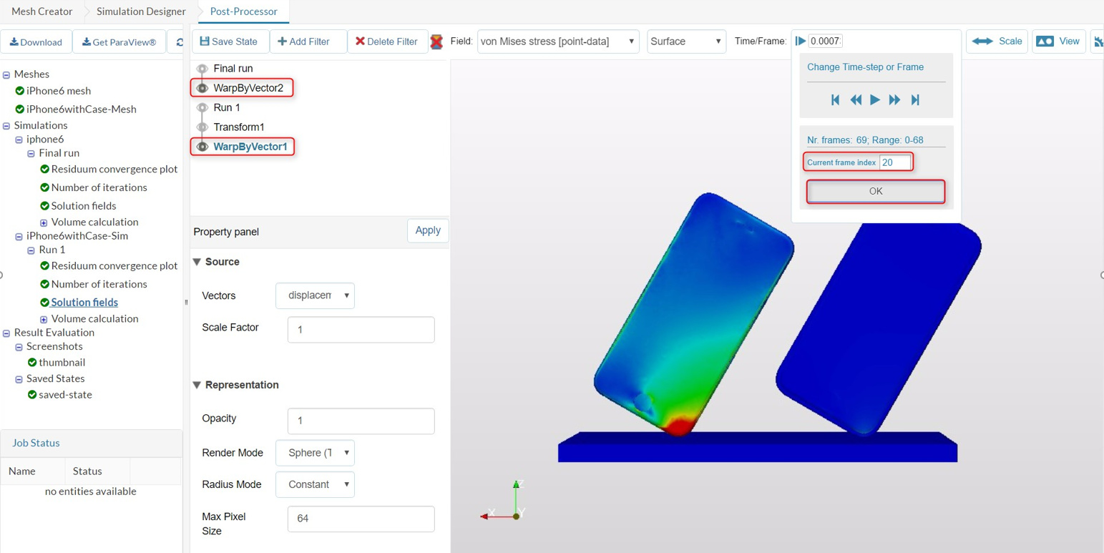Collapse the Representation section
This screenshot has width=1104, height=553.
197,385
